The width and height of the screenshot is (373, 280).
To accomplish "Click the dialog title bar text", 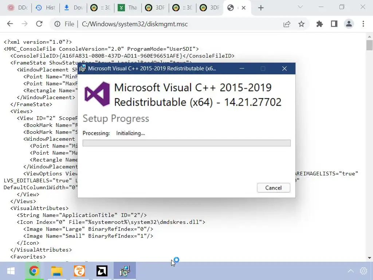I will click(x=152, y=69).
